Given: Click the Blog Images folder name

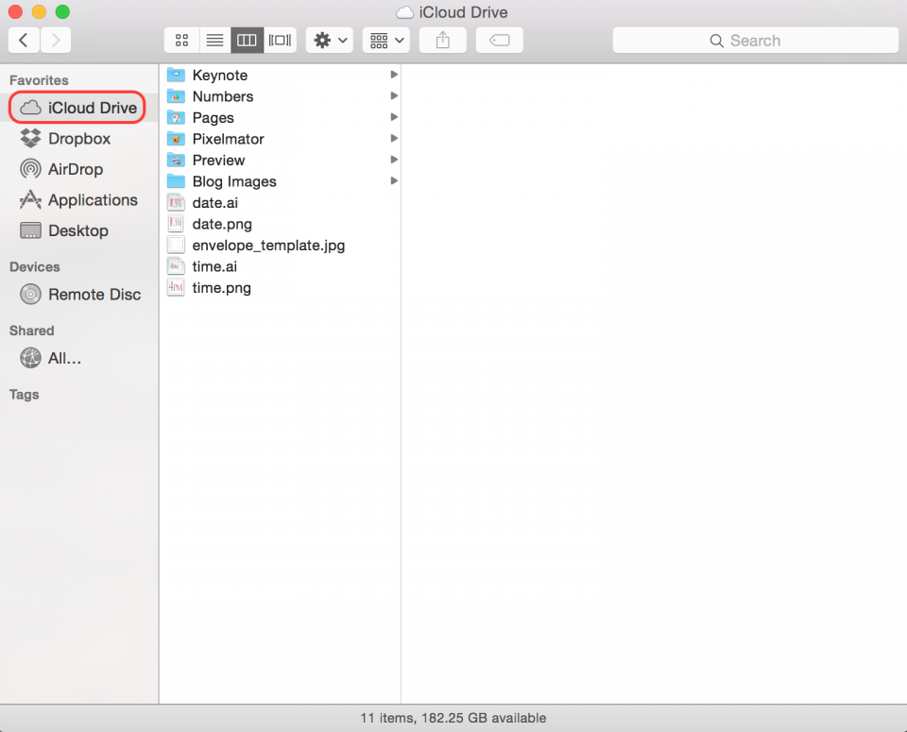Looking at the screenshot, I should [234, 181].
